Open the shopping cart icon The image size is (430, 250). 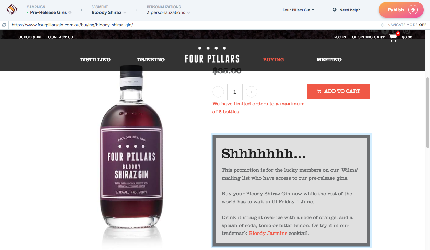tap(393, 37)
